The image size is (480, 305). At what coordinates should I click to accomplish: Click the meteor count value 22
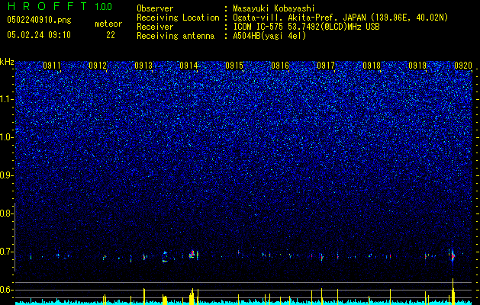[111, 35]
